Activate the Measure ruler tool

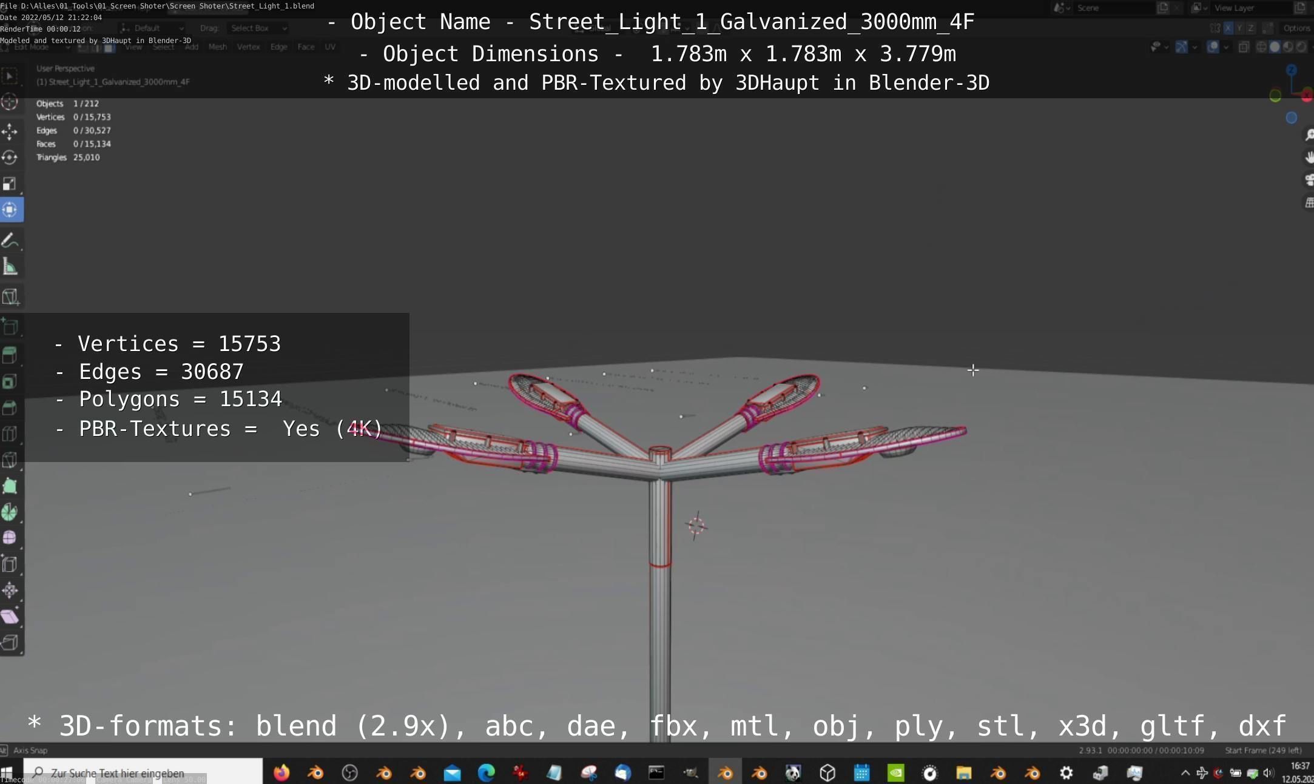[10, 266]
